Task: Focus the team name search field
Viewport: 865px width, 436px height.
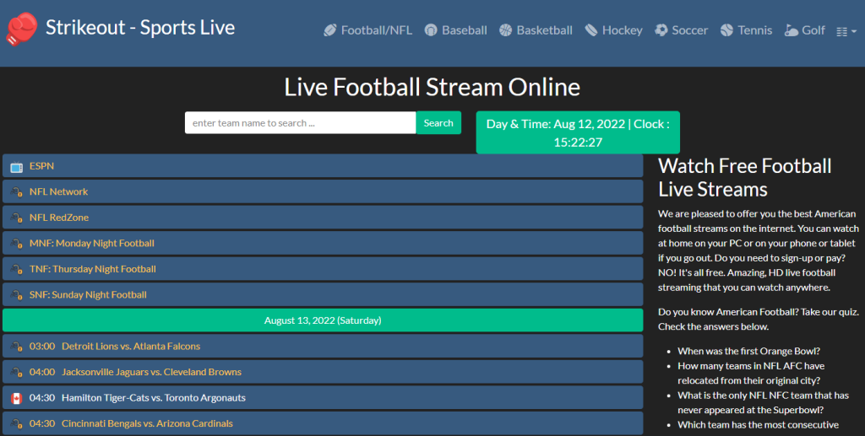Action: 300,123
